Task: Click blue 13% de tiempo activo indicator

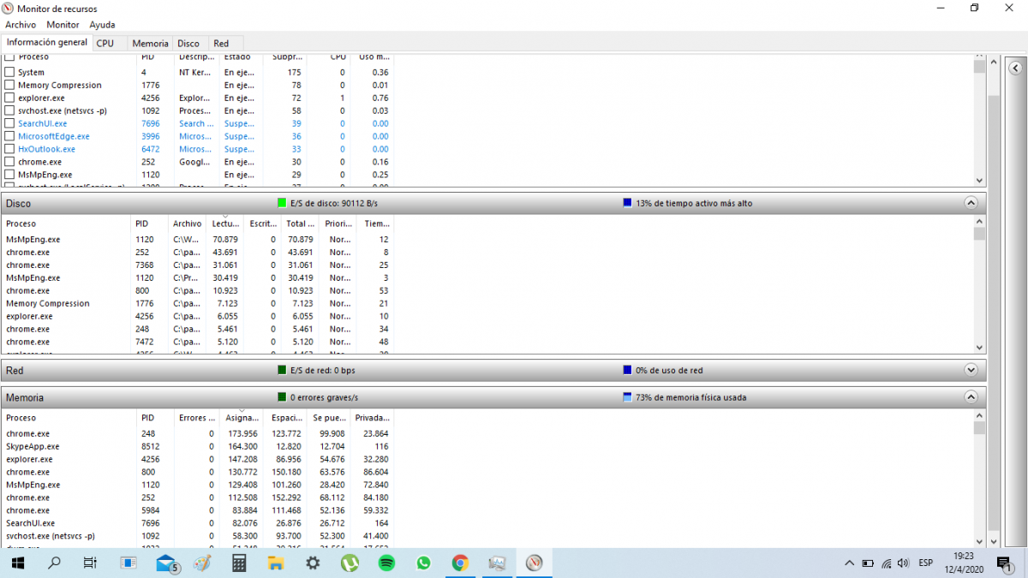Action: click(x=628, y=203)
